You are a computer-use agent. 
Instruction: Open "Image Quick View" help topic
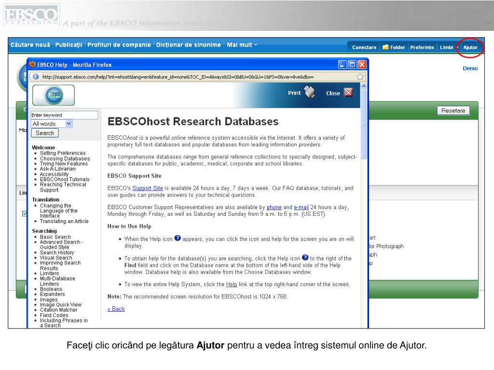click(61, 304)
